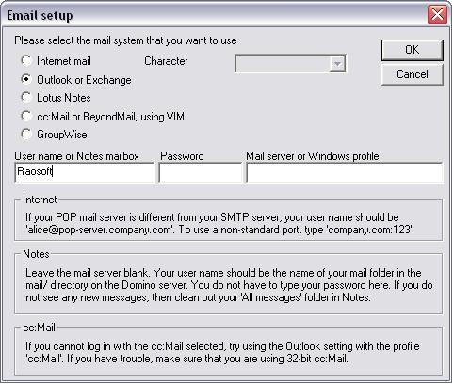454x384 pixels.
Task: Close the Email setup window
Action: (437, 15)
